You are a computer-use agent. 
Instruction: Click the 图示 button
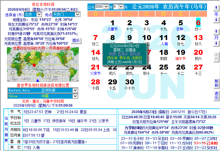click(x=76, y=41)
